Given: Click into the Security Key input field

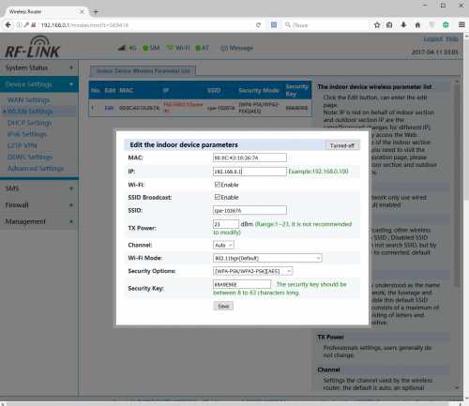Looking at the screenshot, I should pos(242,284).
